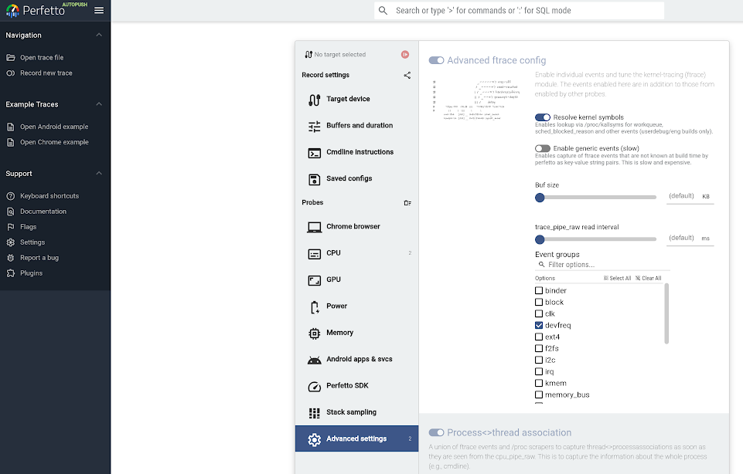
Task: Select the Target device record setting
Action: pyautogui.click(x=349, y=99)
